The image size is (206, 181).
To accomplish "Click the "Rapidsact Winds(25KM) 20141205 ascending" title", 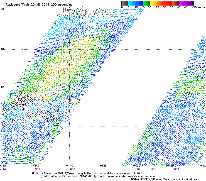I will click(x=39, y=5).
